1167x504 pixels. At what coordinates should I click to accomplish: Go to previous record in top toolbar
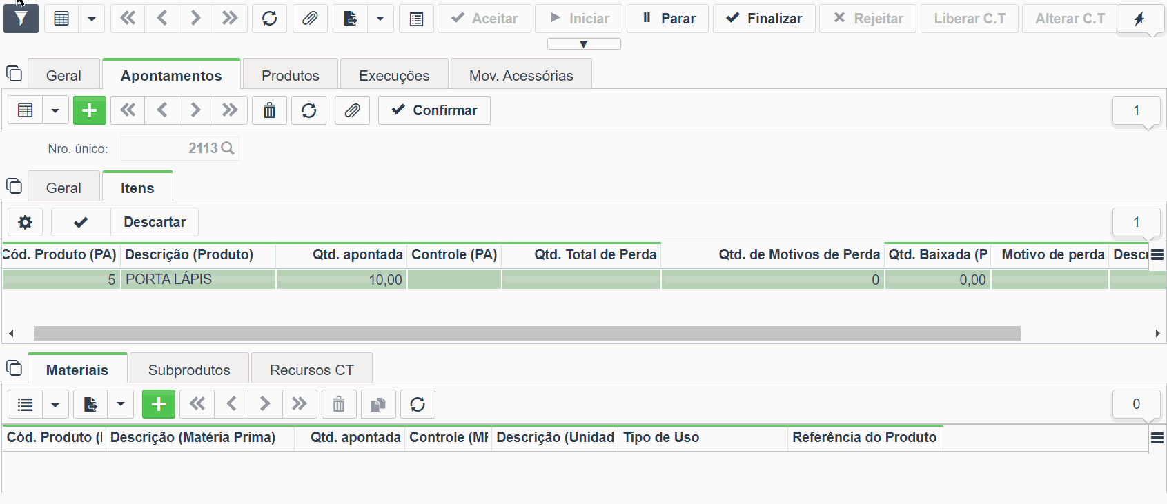[x=162, y=19]
